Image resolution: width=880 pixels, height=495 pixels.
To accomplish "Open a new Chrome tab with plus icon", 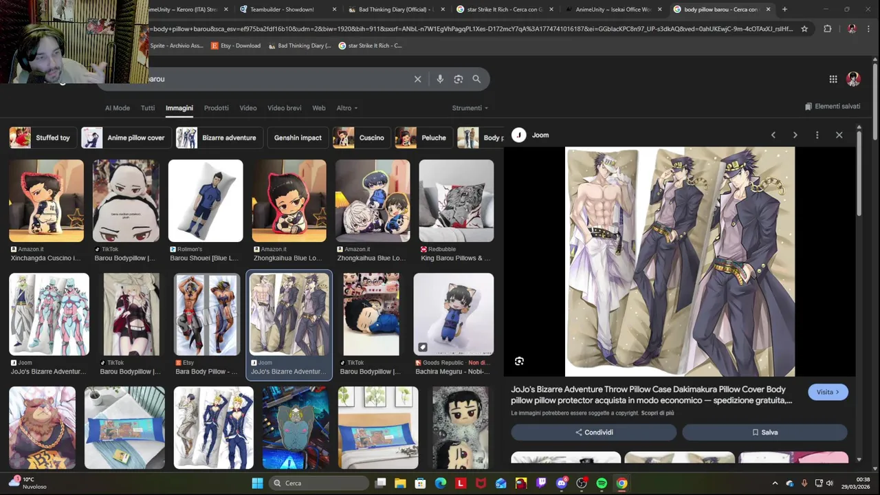I will [x=784, y=10].
